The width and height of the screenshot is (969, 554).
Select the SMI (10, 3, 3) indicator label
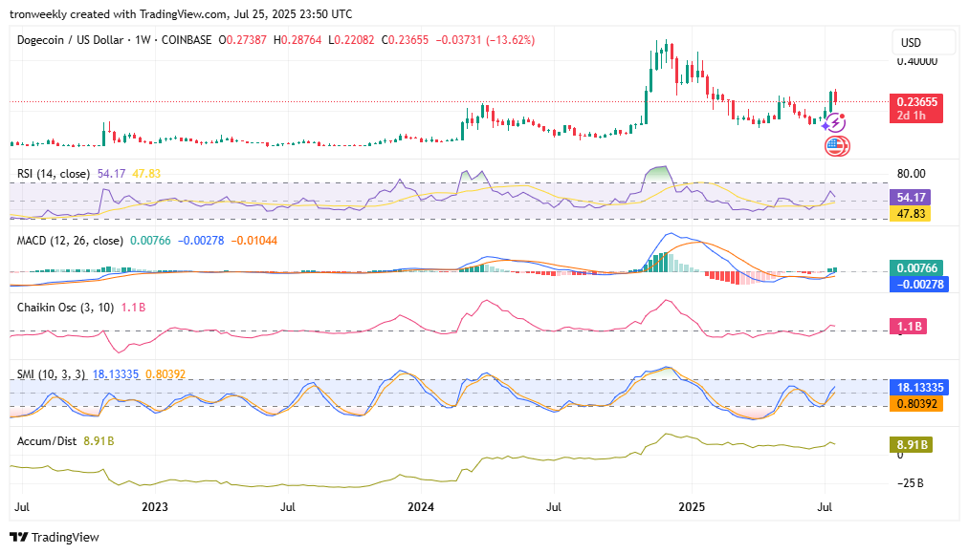tap(51, 374)
